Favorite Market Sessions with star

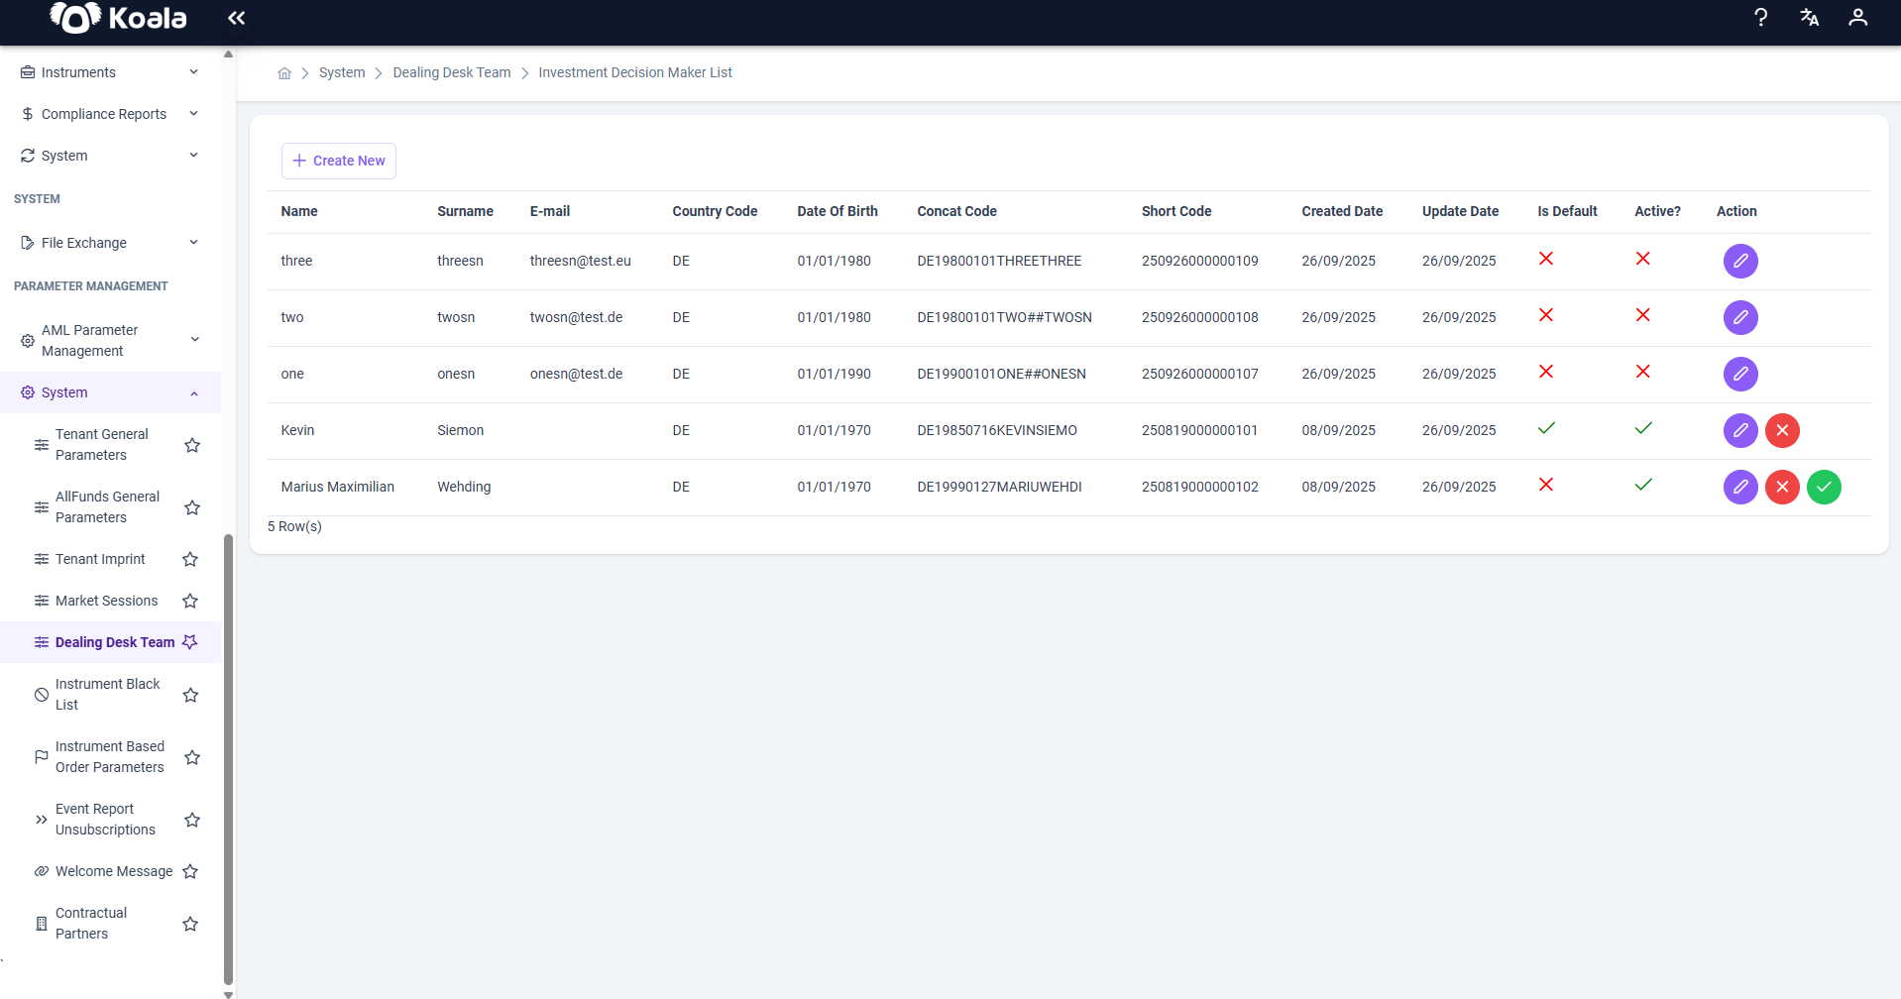190,602
